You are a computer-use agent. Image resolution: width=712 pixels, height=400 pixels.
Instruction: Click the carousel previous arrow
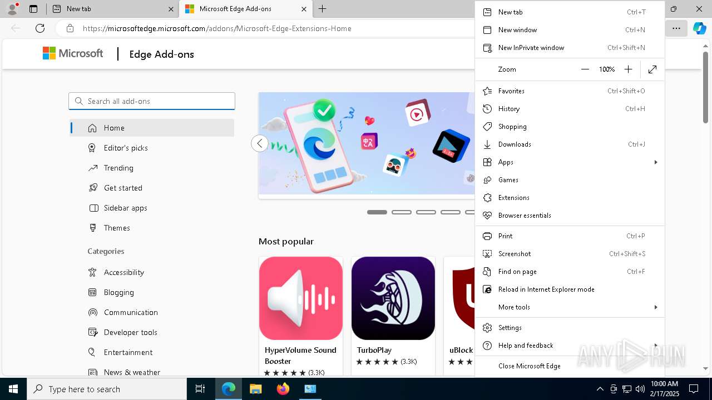(260, 143)
